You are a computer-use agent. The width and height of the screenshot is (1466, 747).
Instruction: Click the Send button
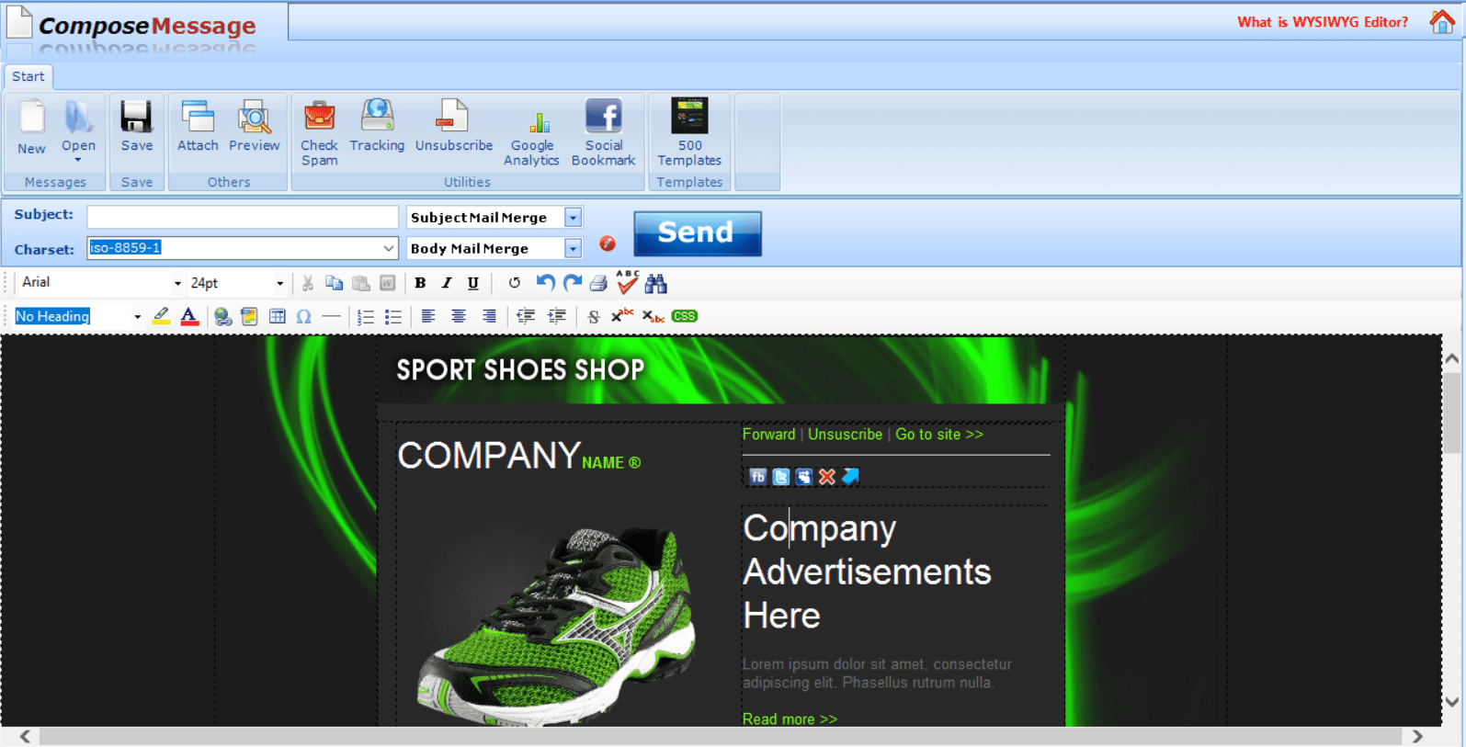[x=697, y=233]
